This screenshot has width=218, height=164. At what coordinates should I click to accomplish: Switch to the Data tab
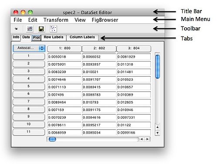point(26,37)
